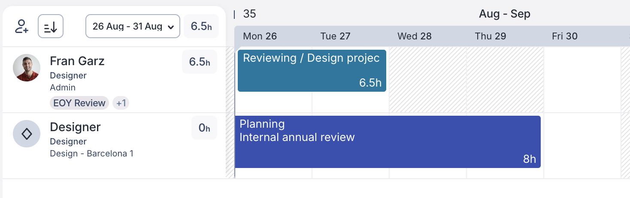
Task: Select the Mon 26 column header
Action: 260,36
